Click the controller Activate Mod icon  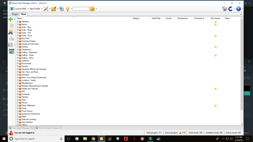(x=11, y=32)
